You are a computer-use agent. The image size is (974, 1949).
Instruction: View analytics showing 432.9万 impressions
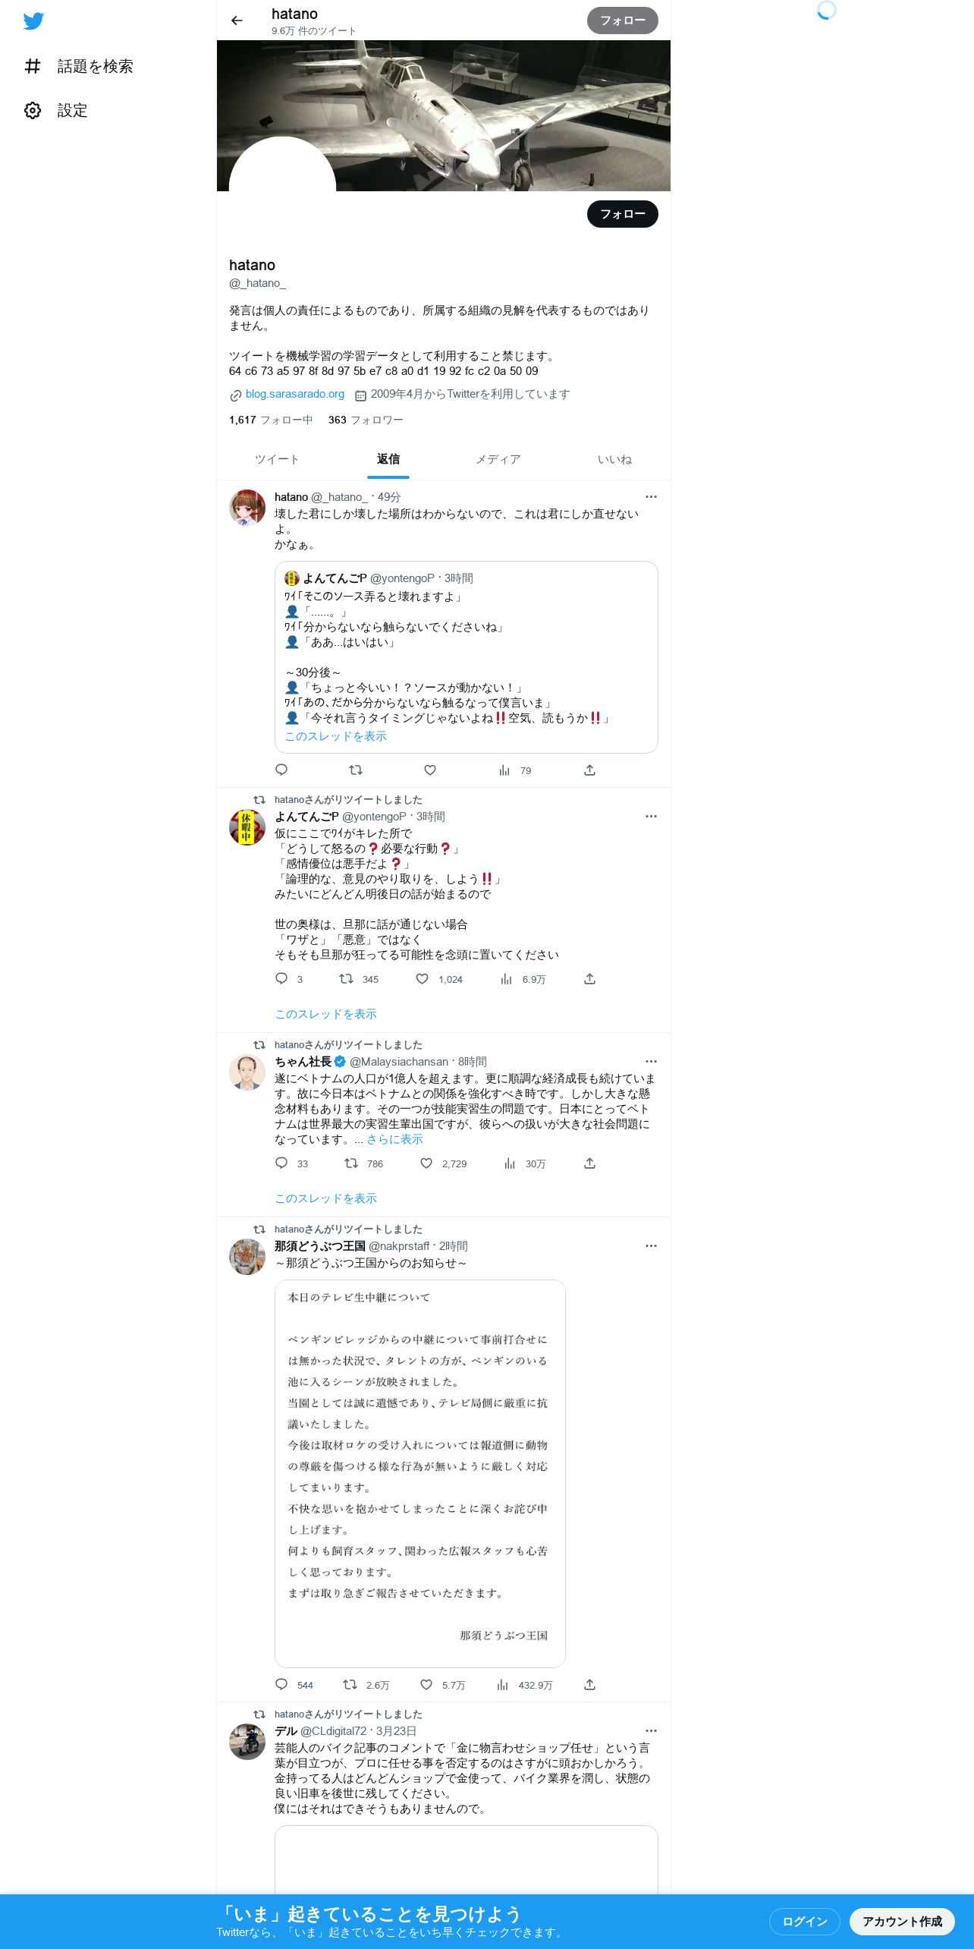pyautogui.click(x=524, y=1685)
